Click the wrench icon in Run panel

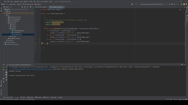pyautogui.click(x=4, y=70)
